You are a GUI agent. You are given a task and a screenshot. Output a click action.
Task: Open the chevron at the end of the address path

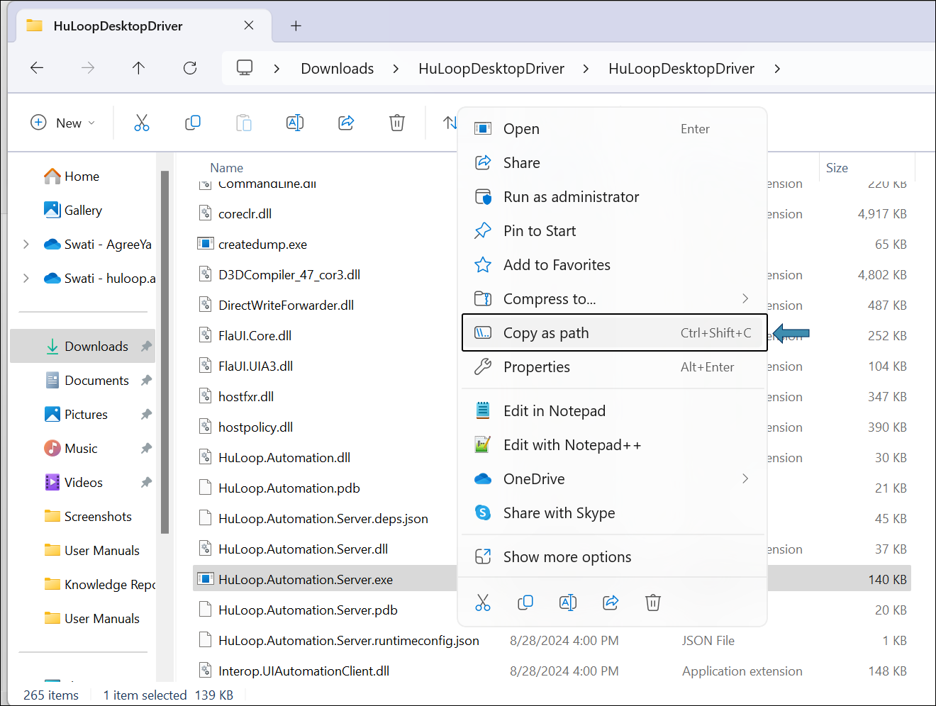click(x=777, y=69)
